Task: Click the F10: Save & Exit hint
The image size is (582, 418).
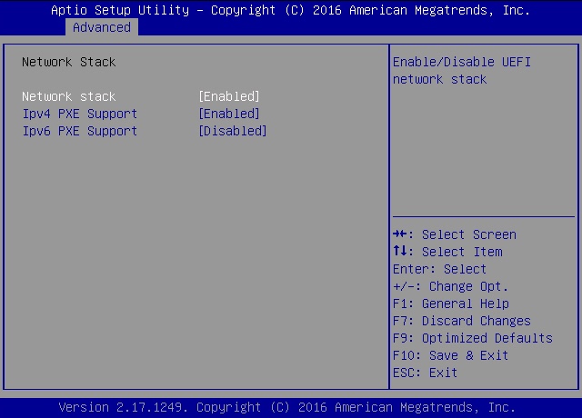Action: (450, 355)
